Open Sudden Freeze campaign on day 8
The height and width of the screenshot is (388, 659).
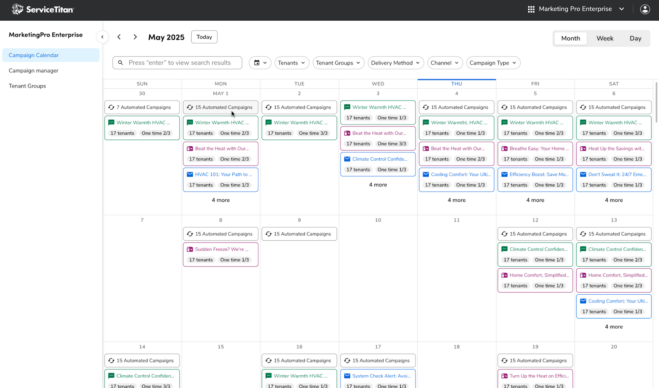coord(221,254)
